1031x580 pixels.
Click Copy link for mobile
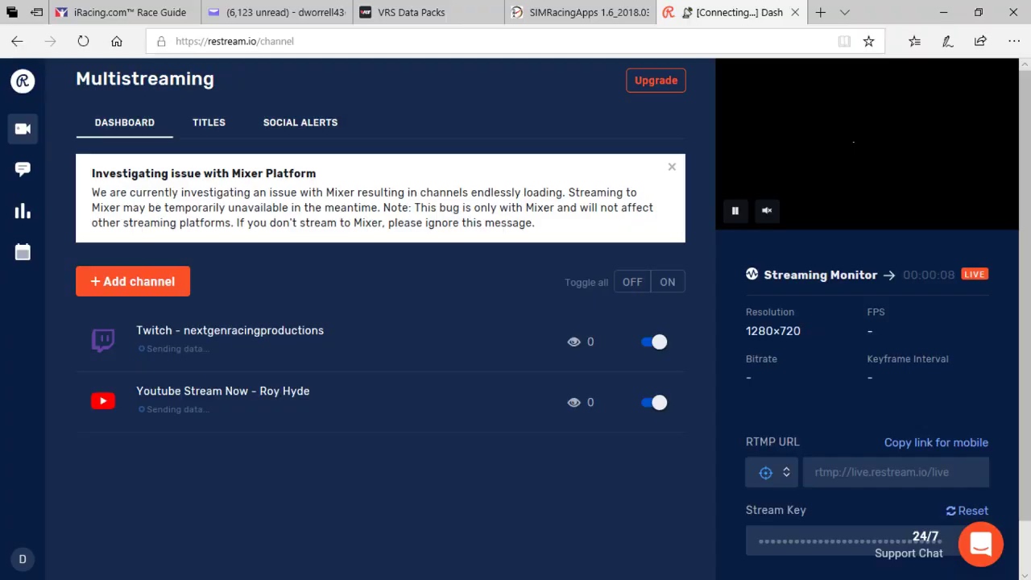pyautogui.click(x=936, y=442)
